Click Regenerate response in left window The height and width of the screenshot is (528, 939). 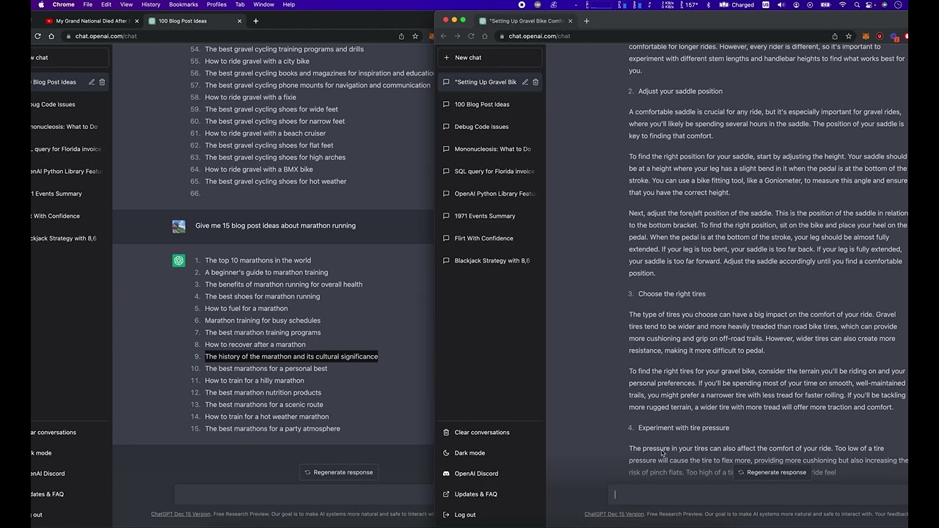339,472
